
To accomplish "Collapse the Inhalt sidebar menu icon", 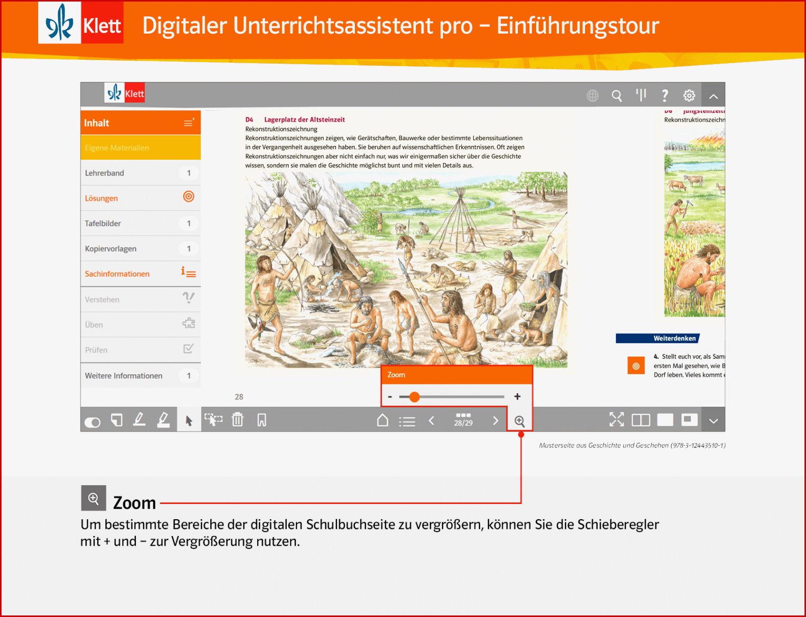I will tap(189, 123).
